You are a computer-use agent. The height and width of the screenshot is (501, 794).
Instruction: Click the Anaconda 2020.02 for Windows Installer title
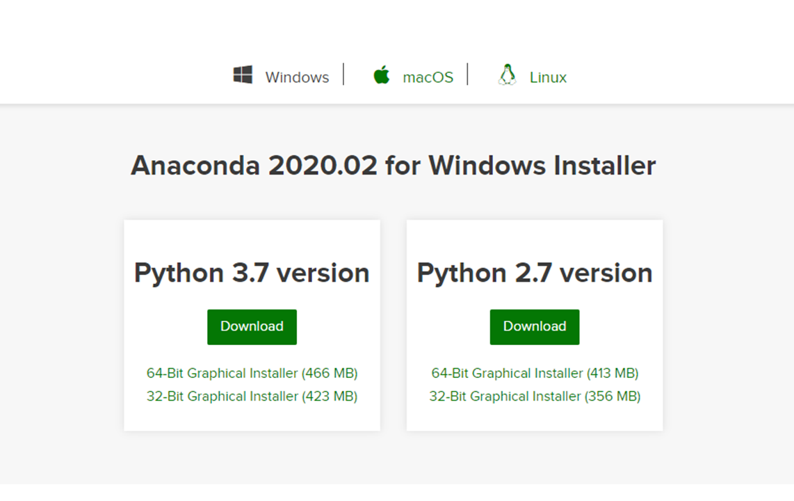394,166
